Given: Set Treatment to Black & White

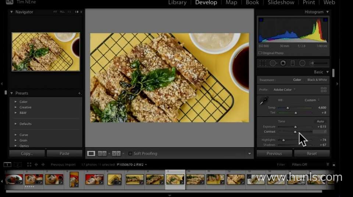Looking at the screenshot, I should [317, 80].
